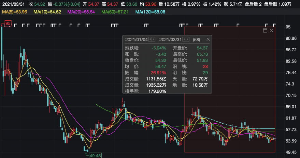300x158 pixels.
Task: Click the opening price 开 54.37 in header
Action: click(x=91, y=4)
